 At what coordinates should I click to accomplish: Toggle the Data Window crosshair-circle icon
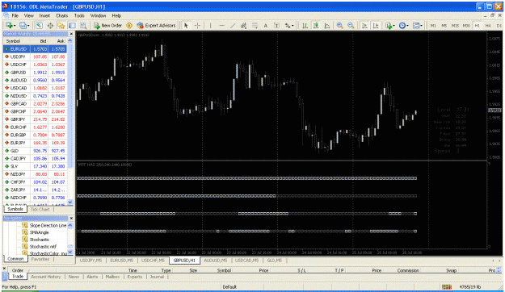pyautogui.click(x=50, y=25)
